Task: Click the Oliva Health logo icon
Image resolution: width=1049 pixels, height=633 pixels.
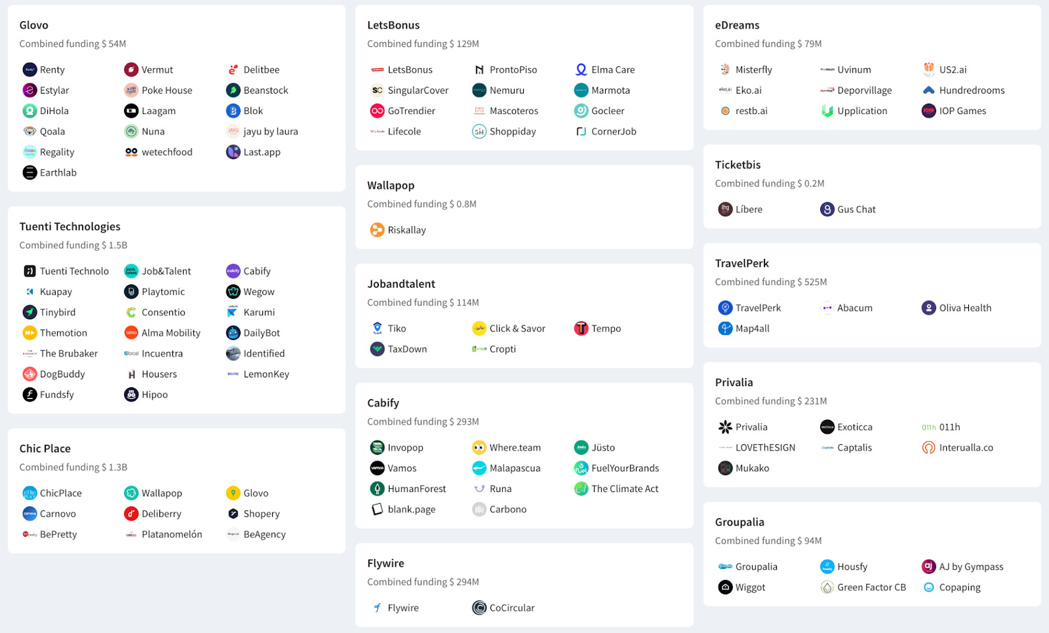Action: 929,308
